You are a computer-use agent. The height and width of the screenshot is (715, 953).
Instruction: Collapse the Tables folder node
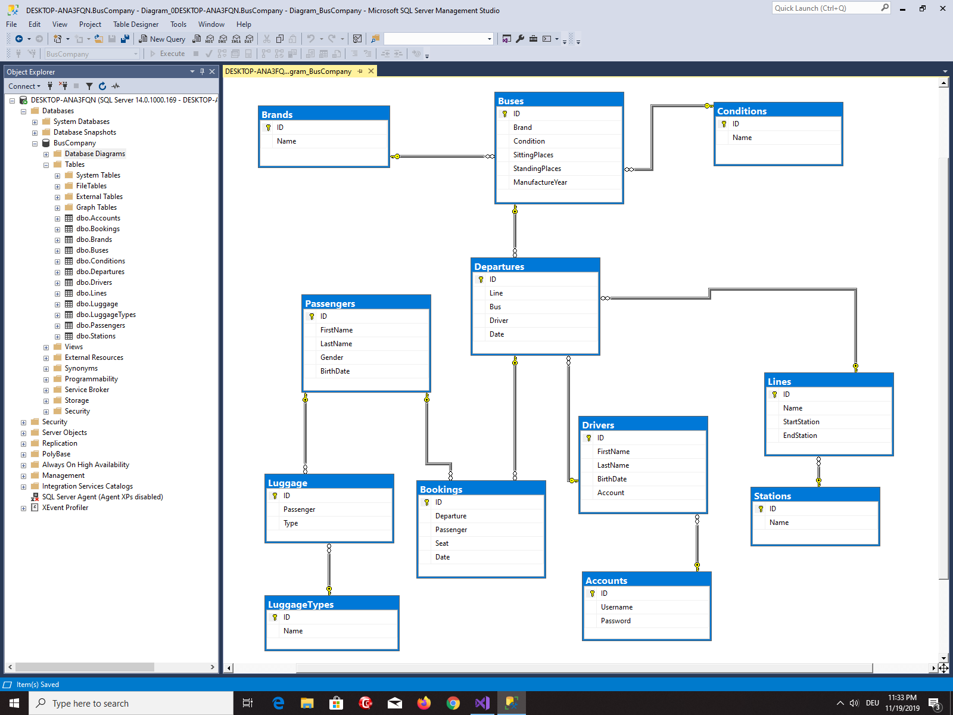click(46, 164)
